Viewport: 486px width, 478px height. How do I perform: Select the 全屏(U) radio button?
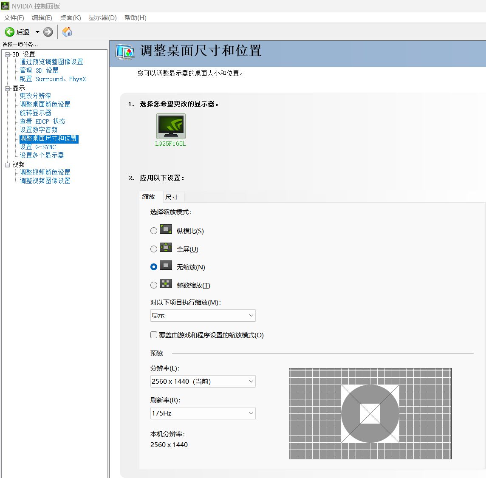[154, 249]
